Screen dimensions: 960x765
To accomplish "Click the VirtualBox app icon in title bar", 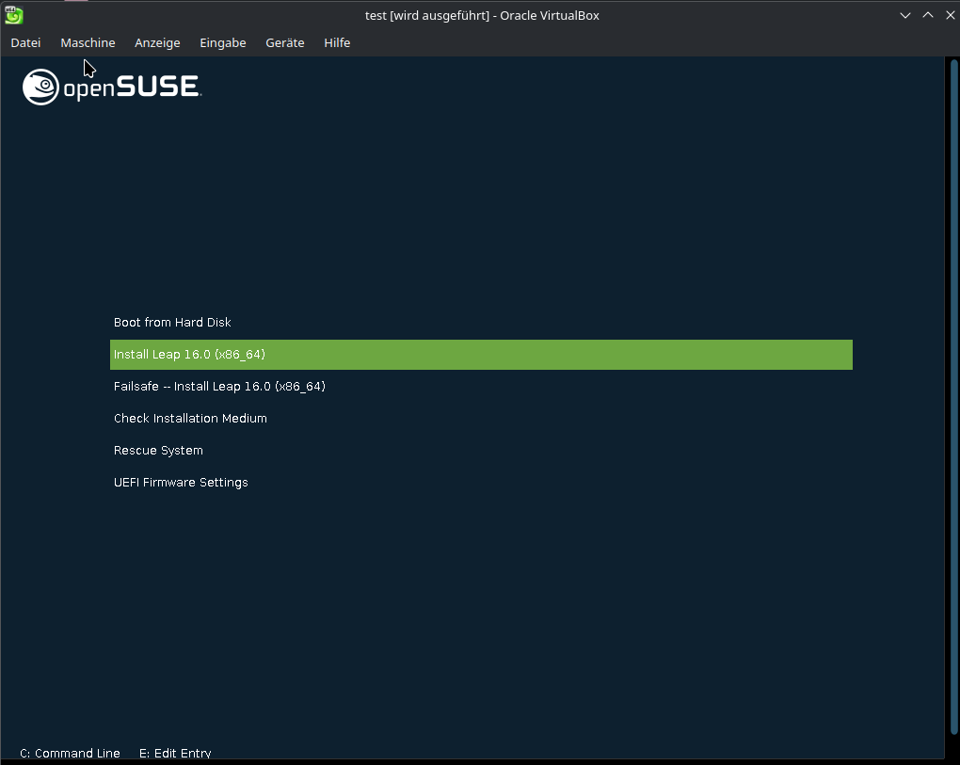I will pyautogui.click(x=13, y=15).
